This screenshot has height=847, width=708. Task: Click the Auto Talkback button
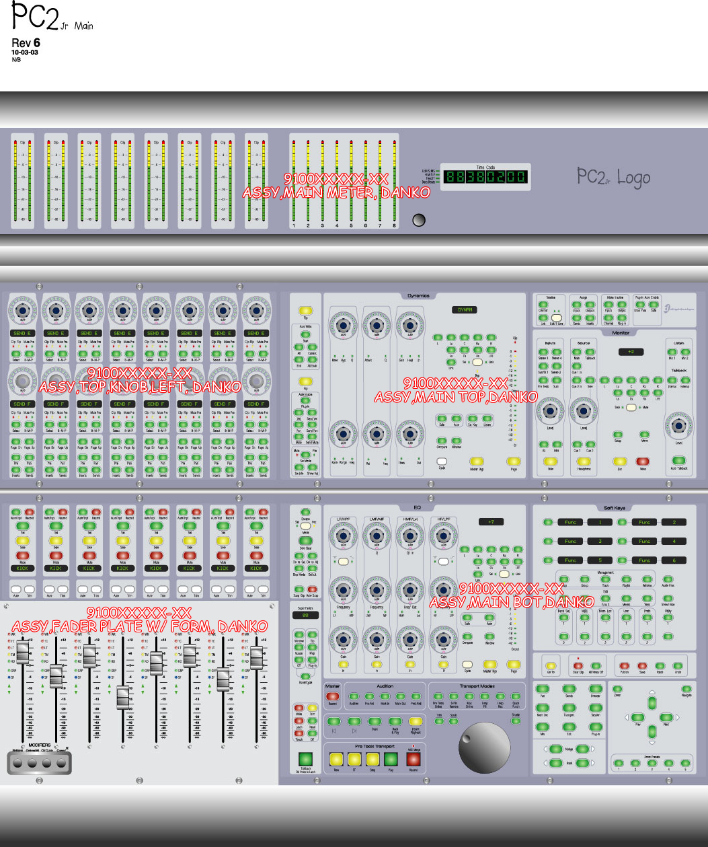coord(679,460)
